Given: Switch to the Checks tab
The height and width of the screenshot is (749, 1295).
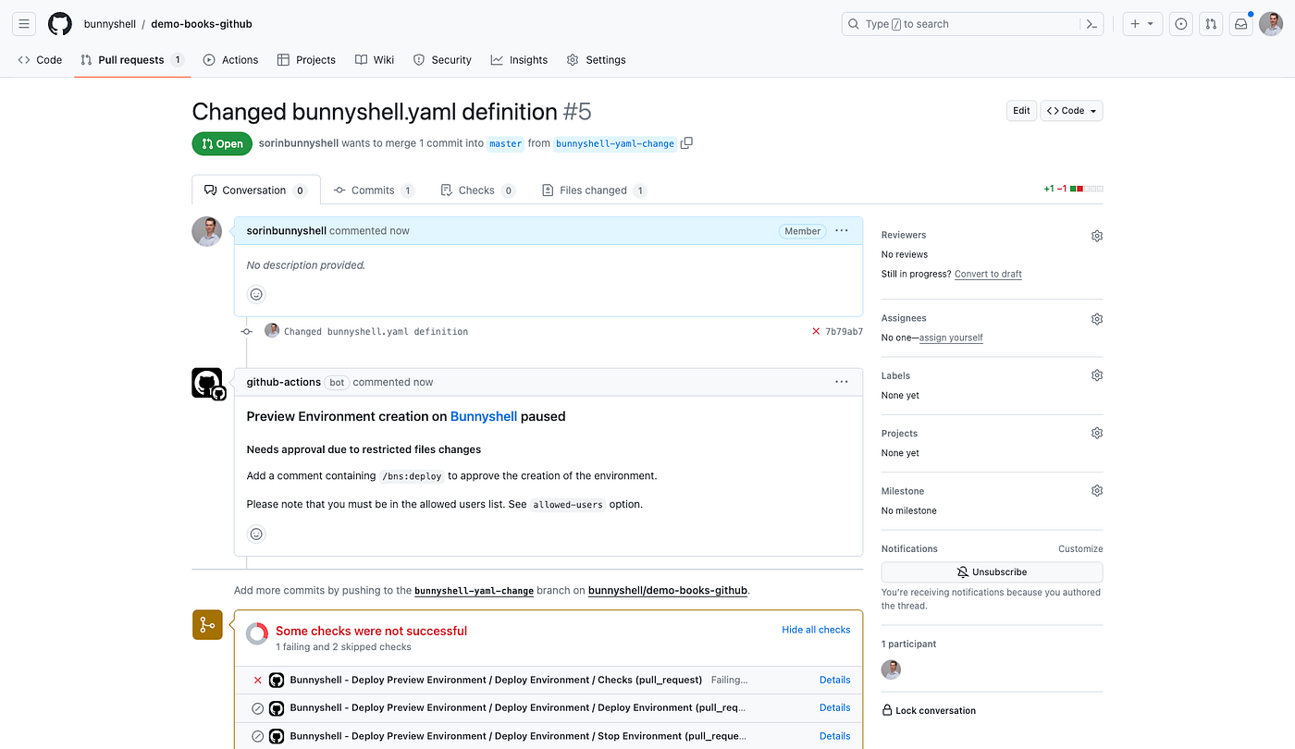Looking at the screenshot, I should click(477, 190).
